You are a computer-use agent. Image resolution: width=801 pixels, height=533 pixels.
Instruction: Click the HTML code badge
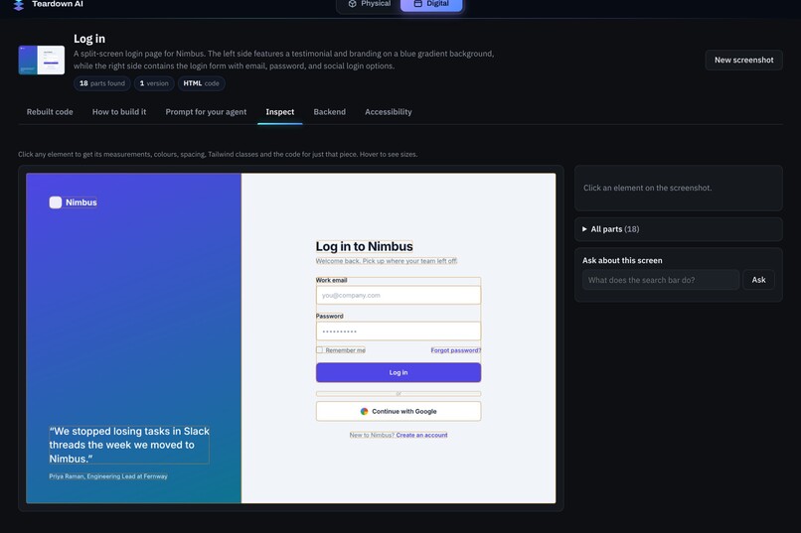coord(202,83)
